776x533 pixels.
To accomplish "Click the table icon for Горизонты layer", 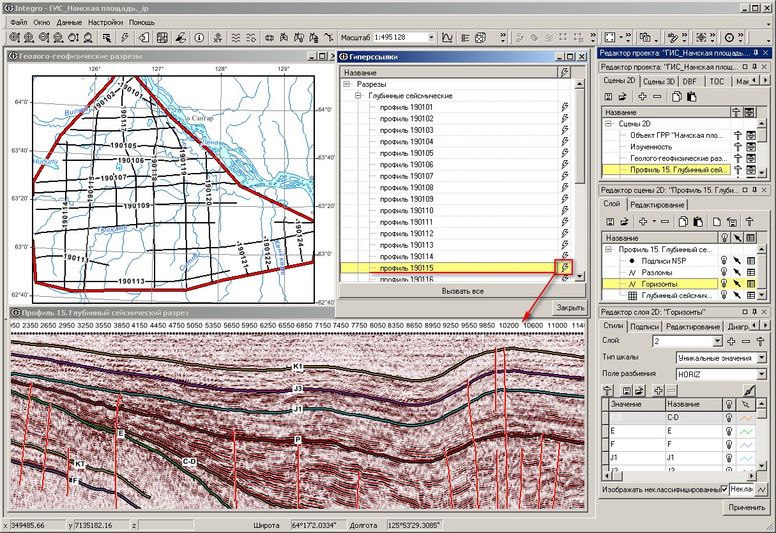I will (750, 283).
